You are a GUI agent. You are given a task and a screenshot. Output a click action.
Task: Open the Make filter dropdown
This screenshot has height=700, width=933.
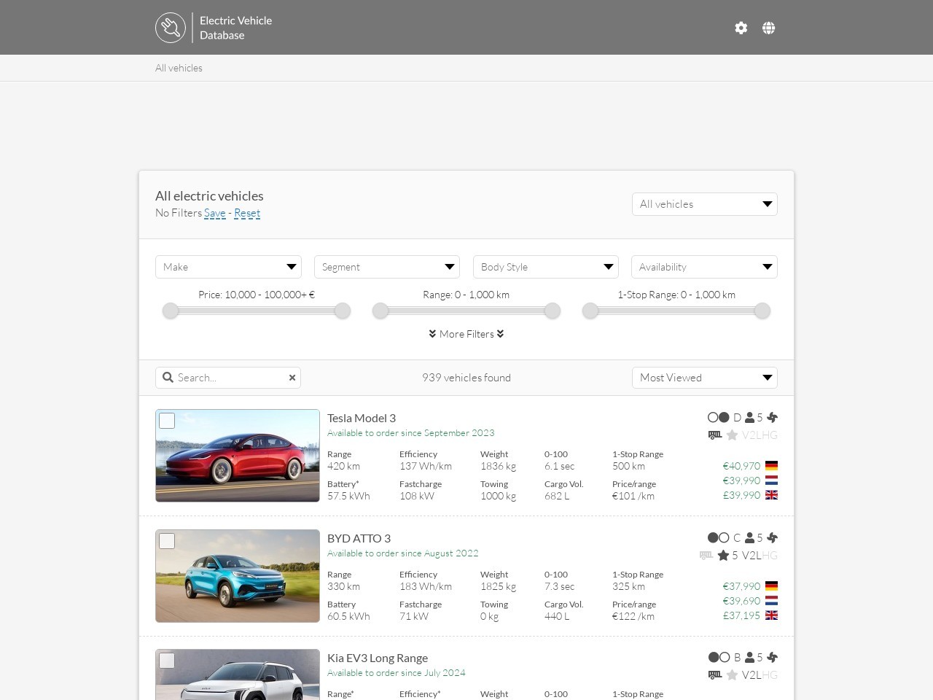pos(228,267)
